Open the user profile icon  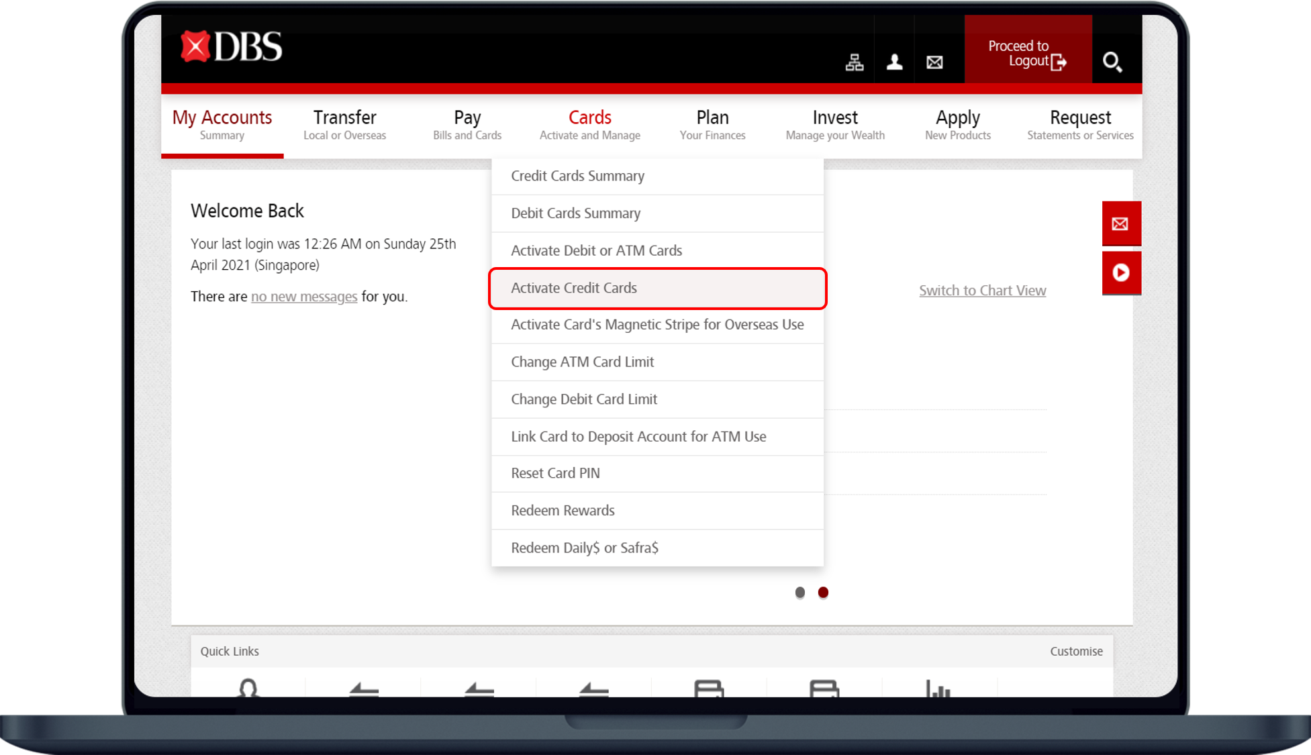point(894,62)
